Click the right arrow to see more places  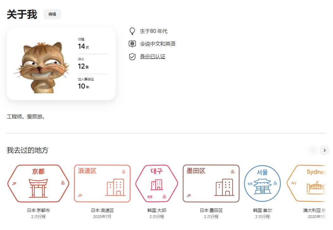point(324,150)
